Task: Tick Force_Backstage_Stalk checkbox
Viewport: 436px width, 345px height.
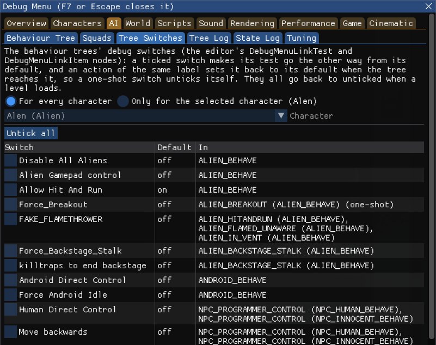Action: tap(10, 251)
